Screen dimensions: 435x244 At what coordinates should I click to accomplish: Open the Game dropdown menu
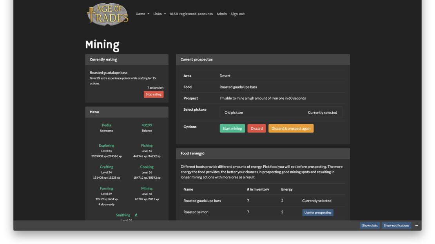click(142, 14)
